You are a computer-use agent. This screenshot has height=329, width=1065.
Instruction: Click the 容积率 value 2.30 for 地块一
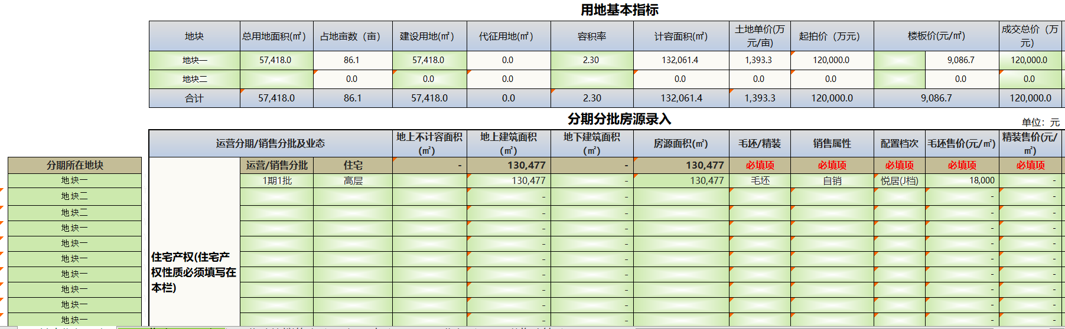pos(591,60)
